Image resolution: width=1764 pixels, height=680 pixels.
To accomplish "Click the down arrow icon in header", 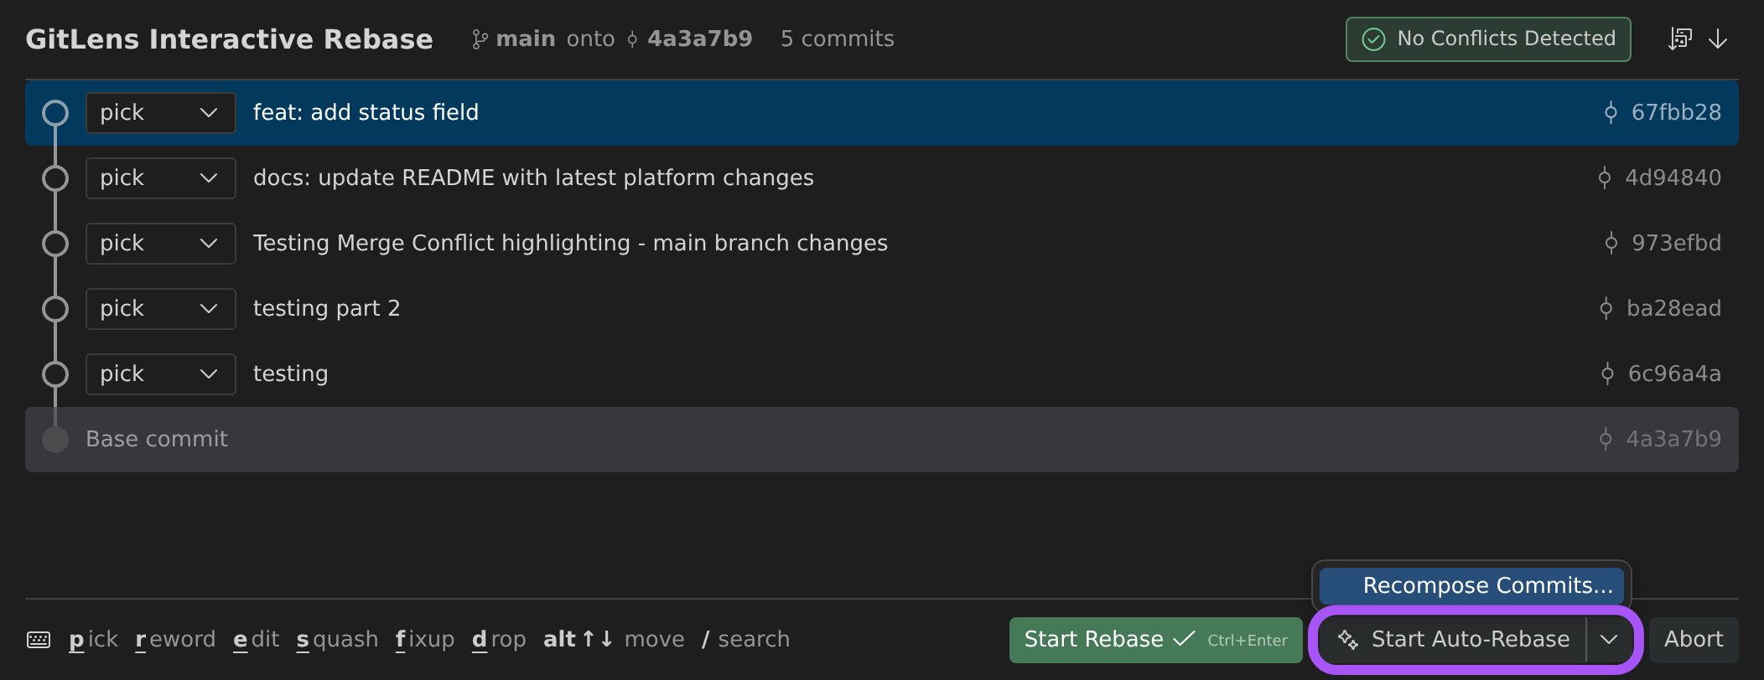I will click(x=1718, y=39).
